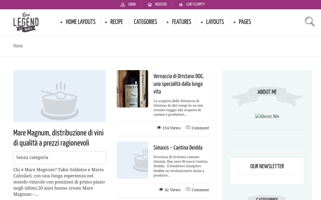Open the Senza categoria category link
Viewport: 321px width, 200px height.
(32, 157)
